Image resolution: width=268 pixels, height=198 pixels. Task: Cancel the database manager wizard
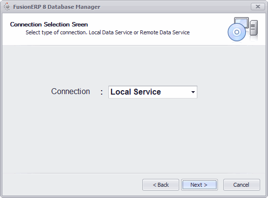pos(241,185)
